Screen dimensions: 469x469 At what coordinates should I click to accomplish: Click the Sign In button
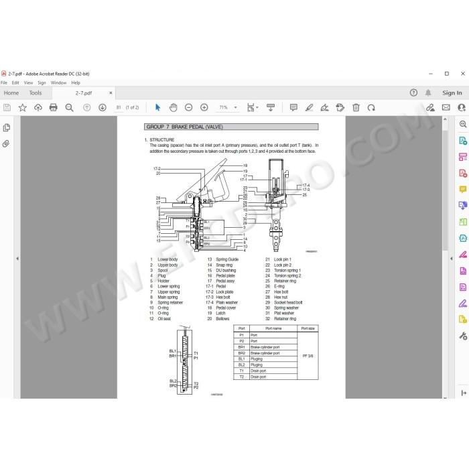452,92
